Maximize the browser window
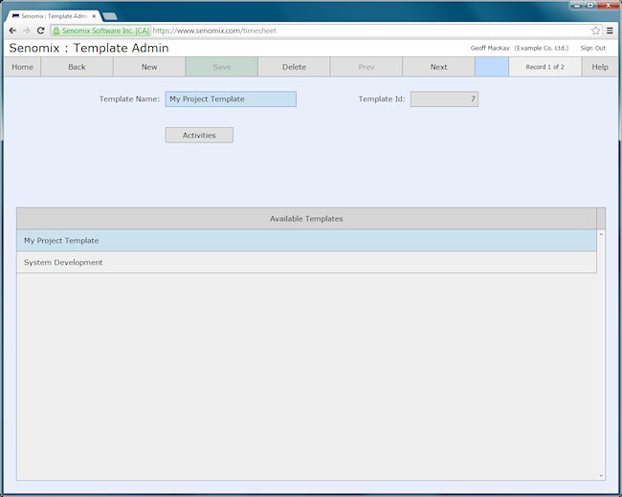This screenshot has width=622, height=497. click(x=590, y=6)
